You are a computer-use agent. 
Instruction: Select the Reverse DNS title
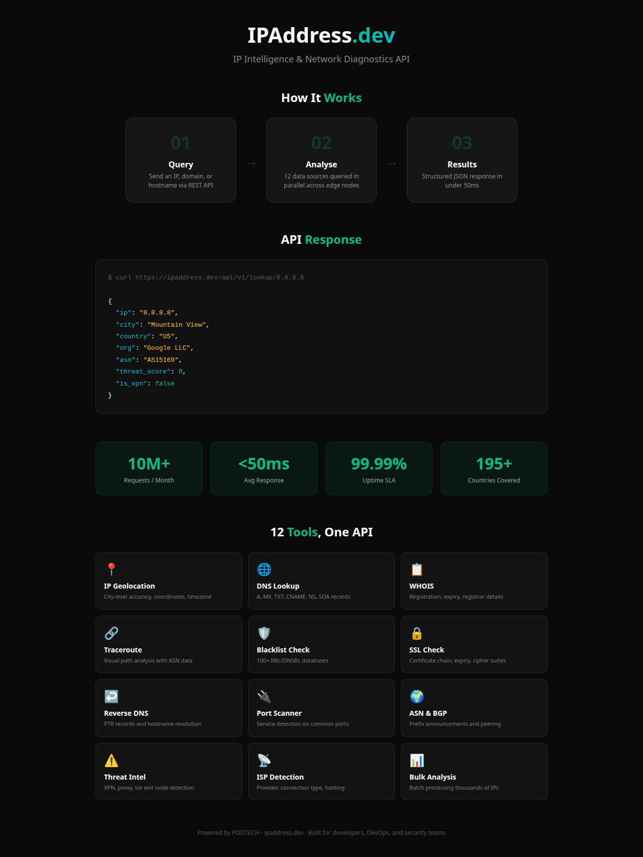126,713
